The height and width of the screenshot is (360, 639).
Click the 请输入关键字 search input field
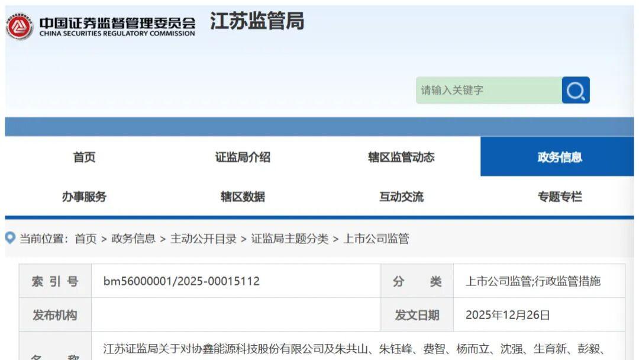click(x=479, y=90)
